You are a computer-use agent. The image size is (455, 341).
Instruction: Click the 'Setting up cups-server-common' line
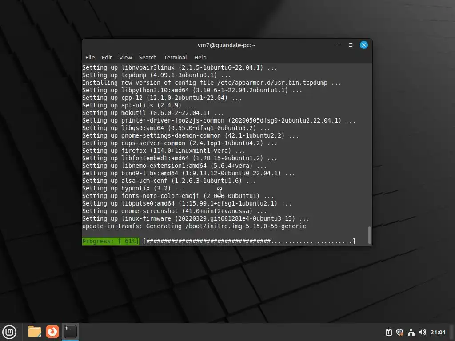point(180,143)
